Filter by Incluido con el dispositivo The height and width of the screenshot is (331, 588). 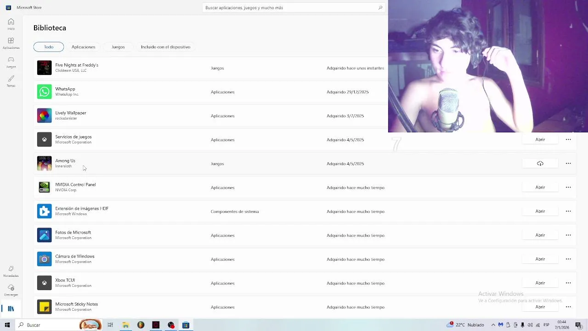click(x=165, y=47)
